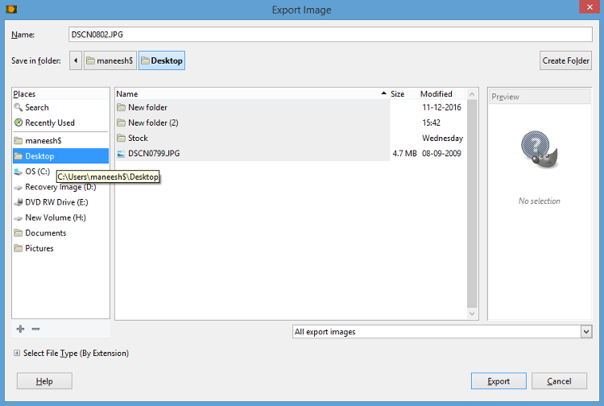Select the file named DSCN0799.JPG
Image resolution: width=604 pixels, height=406 pixels.
[154, 153]
